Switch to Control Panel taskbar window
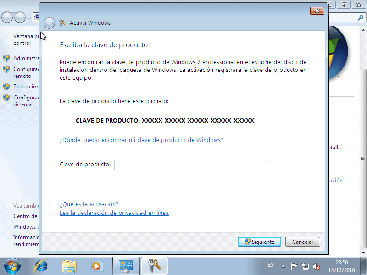 point(126,266)
